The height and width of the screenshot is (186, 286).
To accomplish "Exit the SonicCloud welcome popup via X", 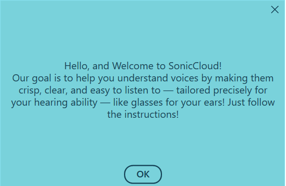I will pos(275,10).
